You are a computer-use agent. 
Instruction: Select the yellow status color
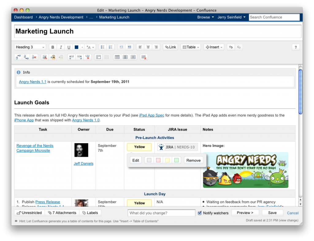tap(167, 160)
